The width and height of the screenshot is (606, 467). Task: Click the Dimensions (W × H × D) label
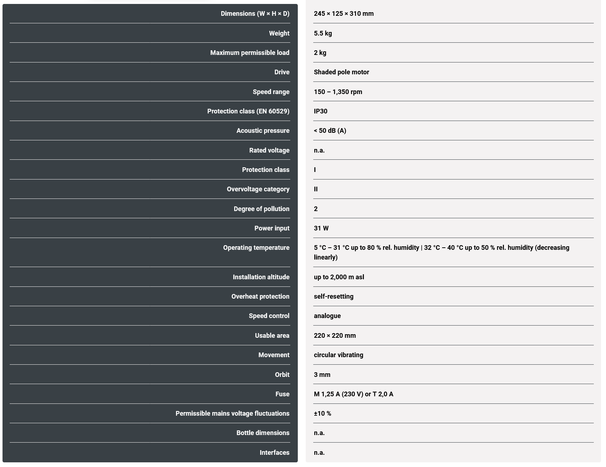click(255, 14)
